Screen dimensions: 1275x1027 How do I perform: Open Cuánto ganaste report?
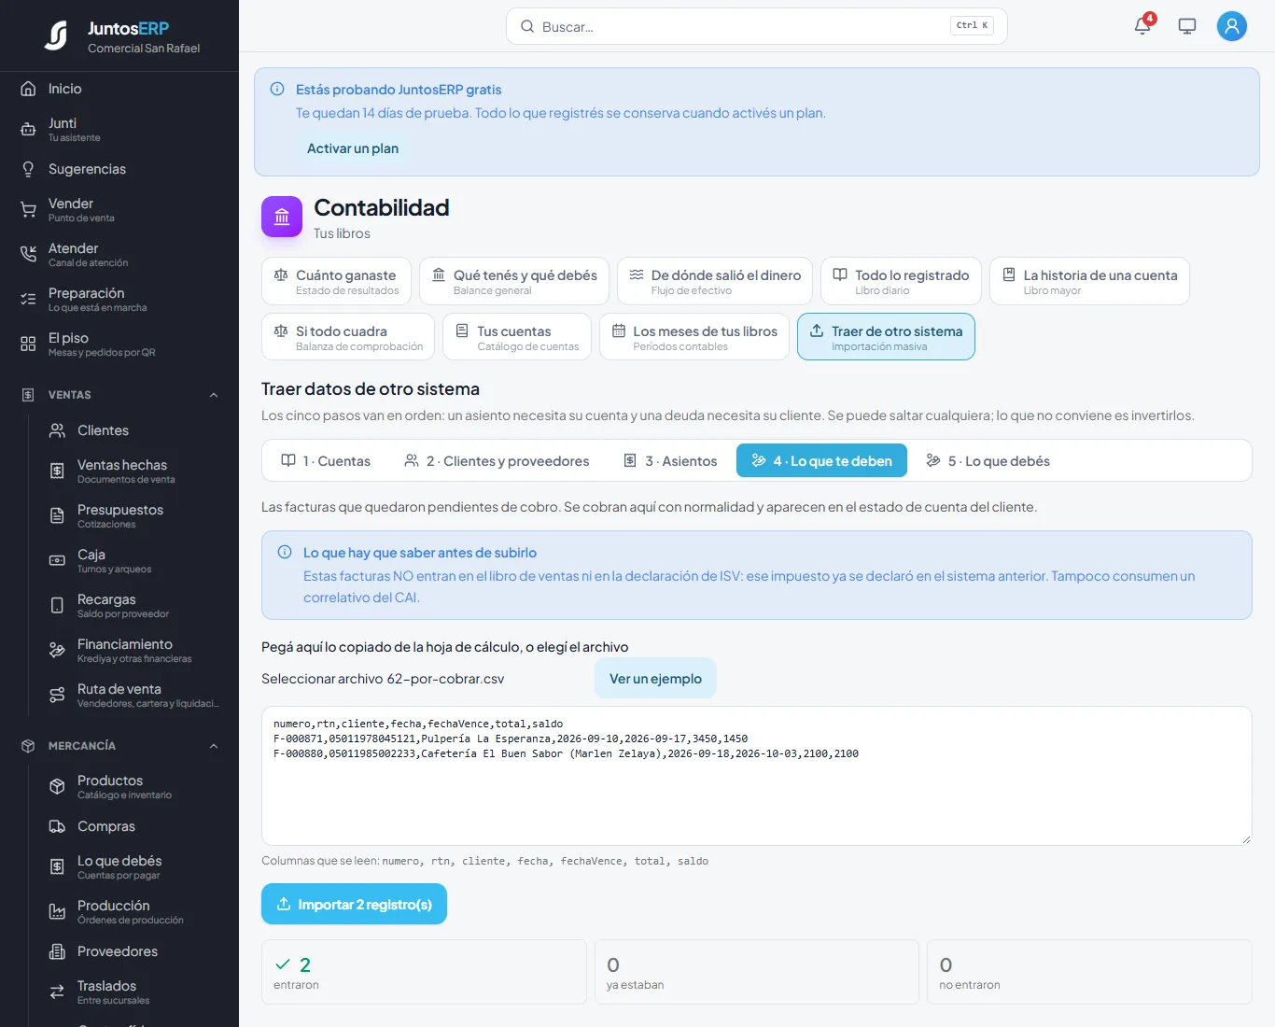tap(336, 281)
